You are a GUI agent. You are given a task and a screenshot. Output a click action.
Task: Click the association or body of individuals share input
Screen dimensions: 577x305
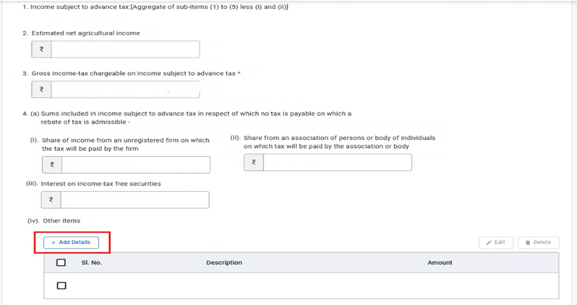tap(337, 162)
